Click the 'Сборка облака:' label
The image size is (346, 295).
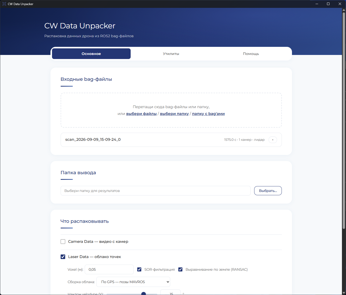point(81,282)
